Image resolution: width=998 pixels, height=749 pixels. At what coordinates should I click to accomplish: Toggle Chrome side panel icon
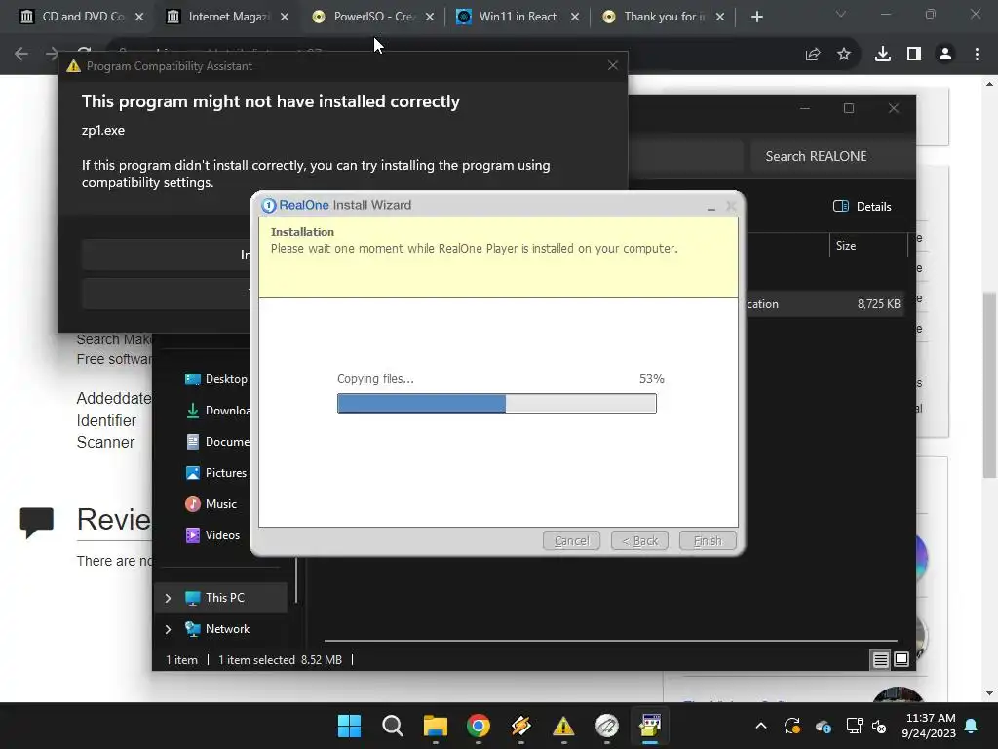coord(914,55)
